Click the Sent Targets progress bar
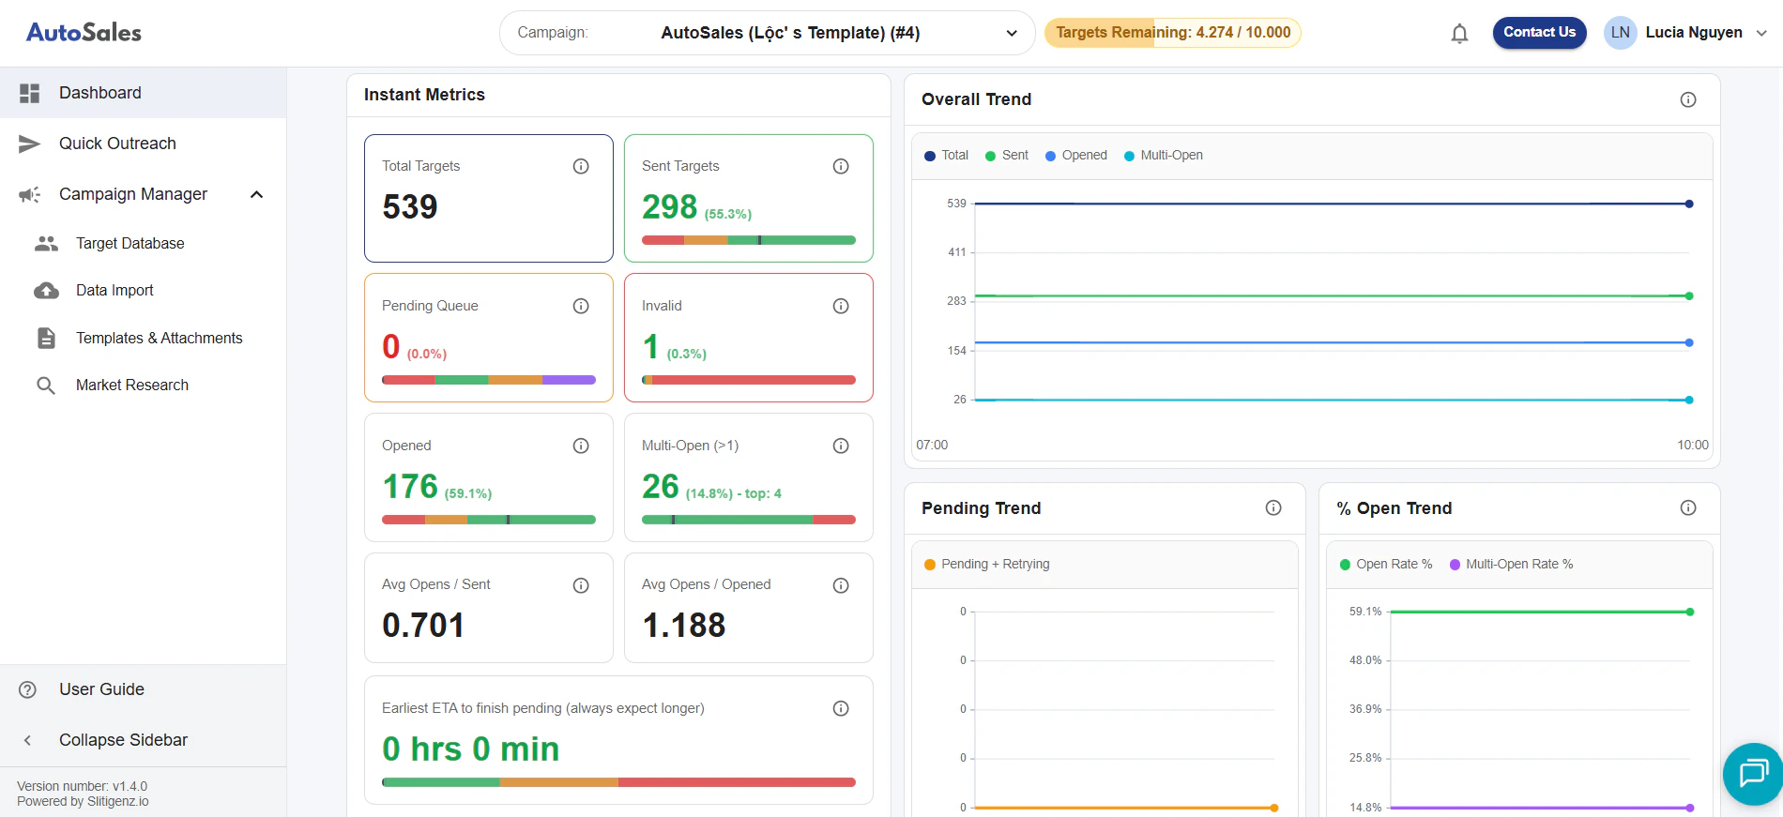 tap(749, 240)
